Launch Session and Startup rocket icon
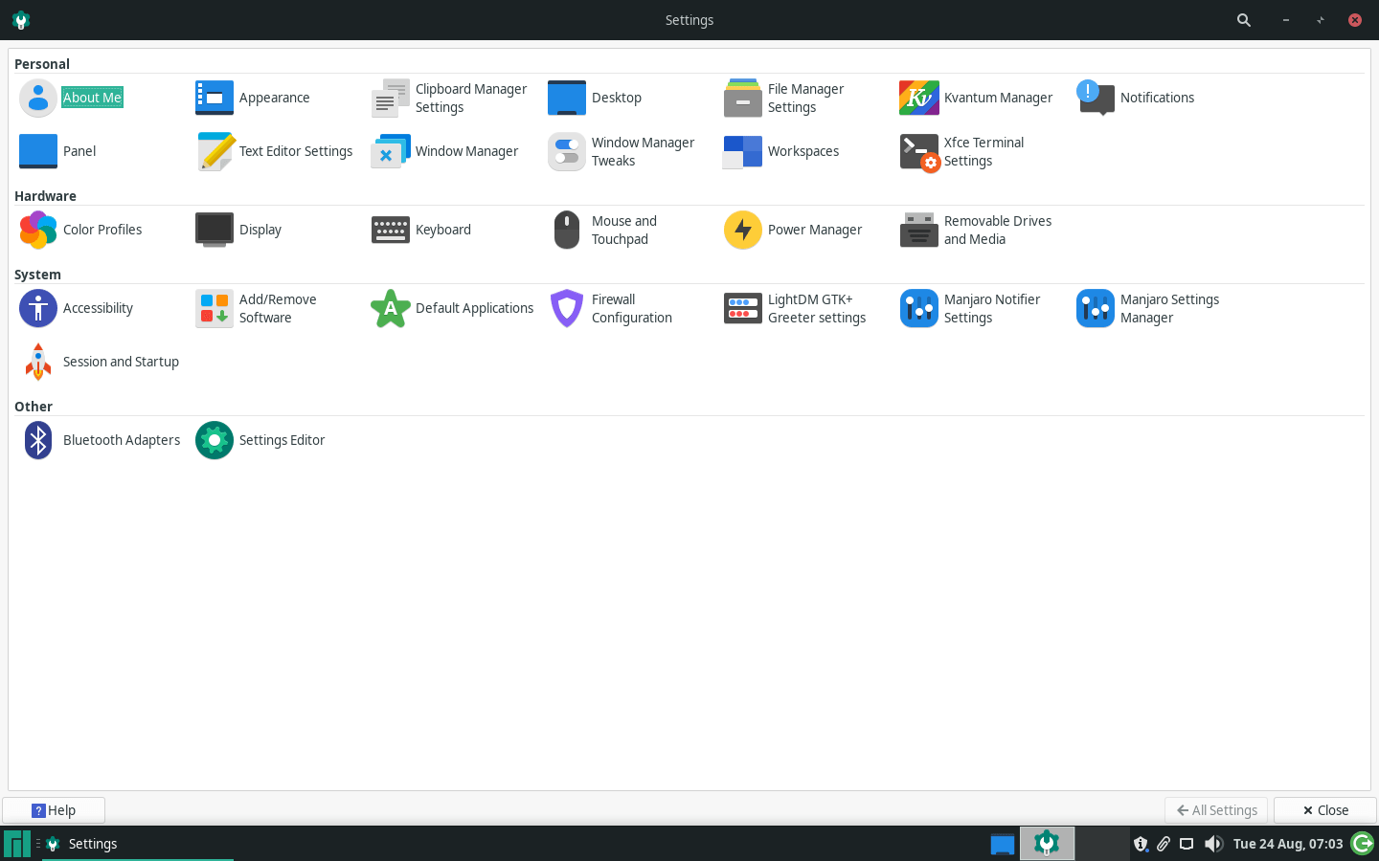Screen dimensions: 1379x861 38,362
